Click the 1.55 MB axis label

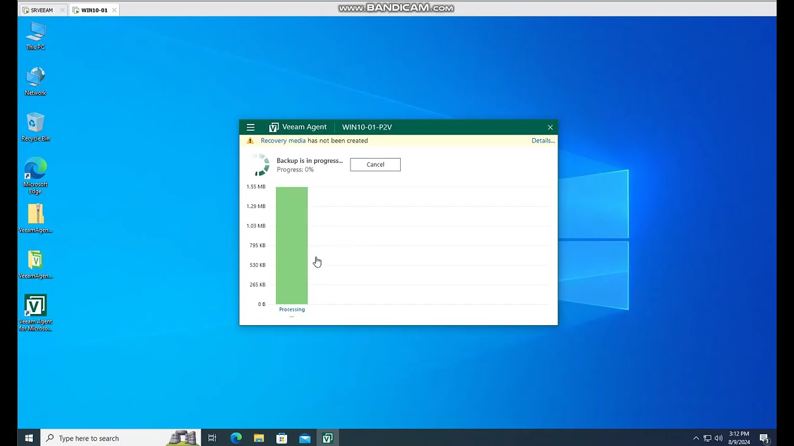pyautogui.click(x=256, y=186)
